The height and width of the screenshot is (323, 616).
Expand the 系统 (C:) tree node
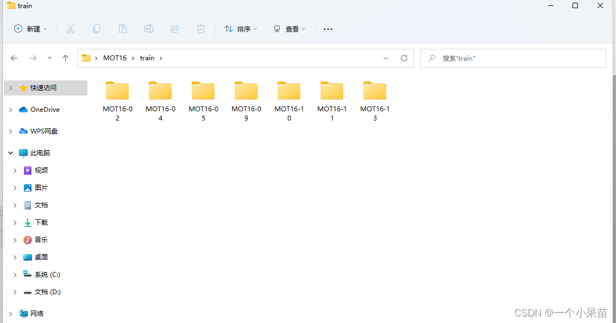click(x=15, y=274)
